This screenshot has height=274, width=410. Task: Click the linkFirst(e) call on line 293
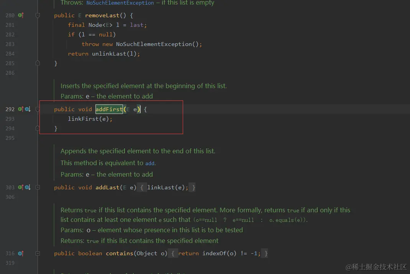pyautogui.click(x=89, y=119)
